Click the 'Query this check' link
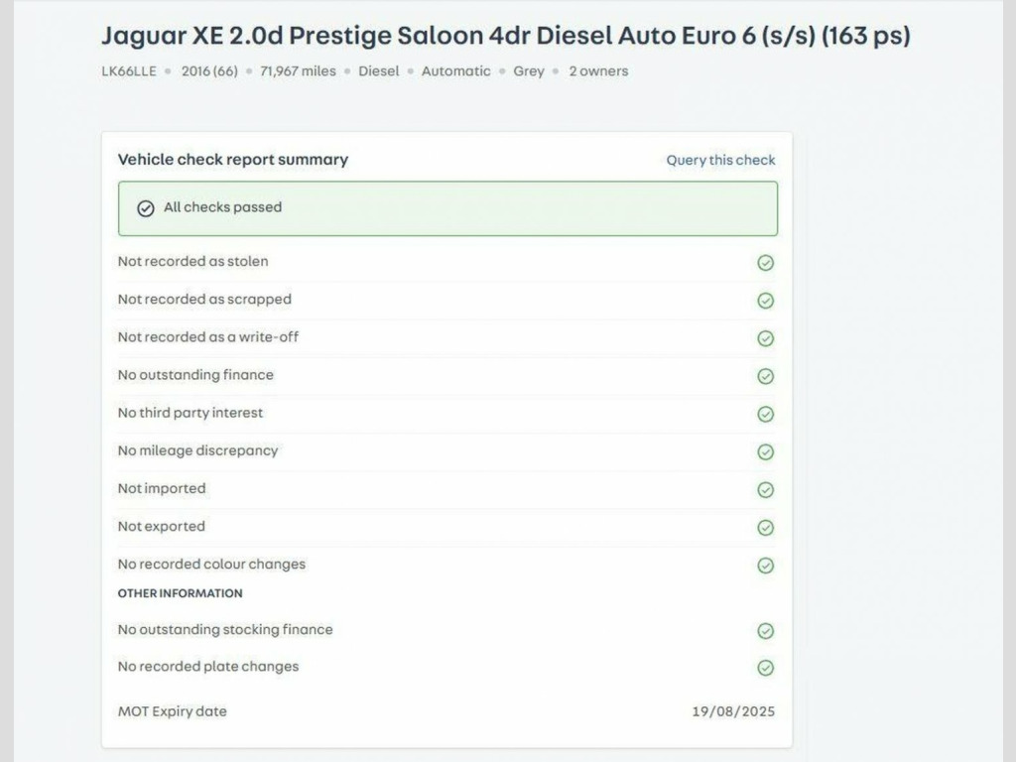Image resolution: width=1016 pixels, height=762 pixels. point(720,160)
